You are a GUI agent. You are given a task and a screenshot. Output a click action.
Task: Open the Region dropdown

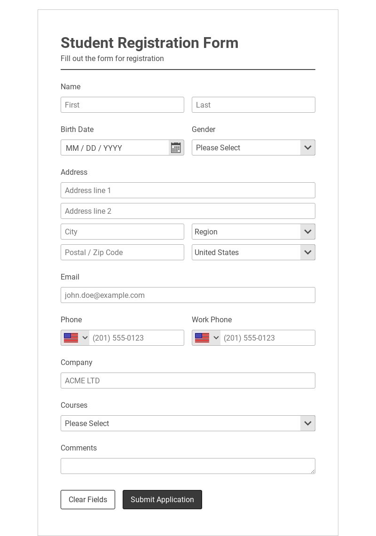click(x=253, y=232)
